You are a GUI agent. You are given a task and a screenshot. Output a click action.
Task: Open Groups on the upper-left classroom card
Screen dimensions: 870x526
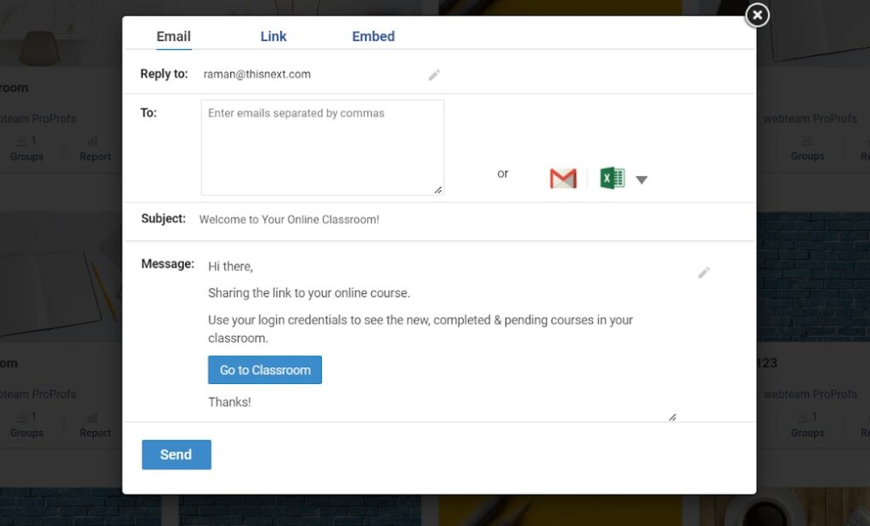tap(26, 149)
